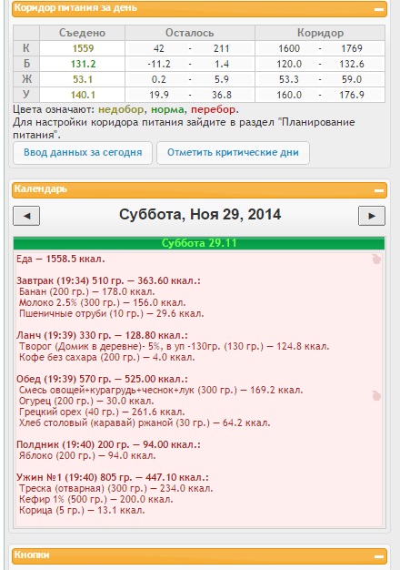Click the Б row label
Screen dimensions: 400x570
point(26,64)
